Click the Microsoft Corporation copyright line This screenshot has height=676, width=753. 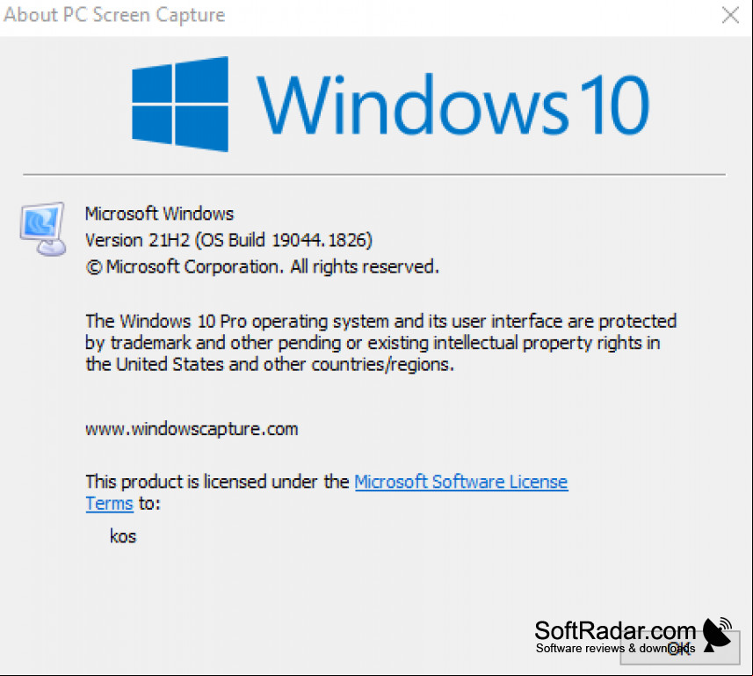click(x=262, y=266)
